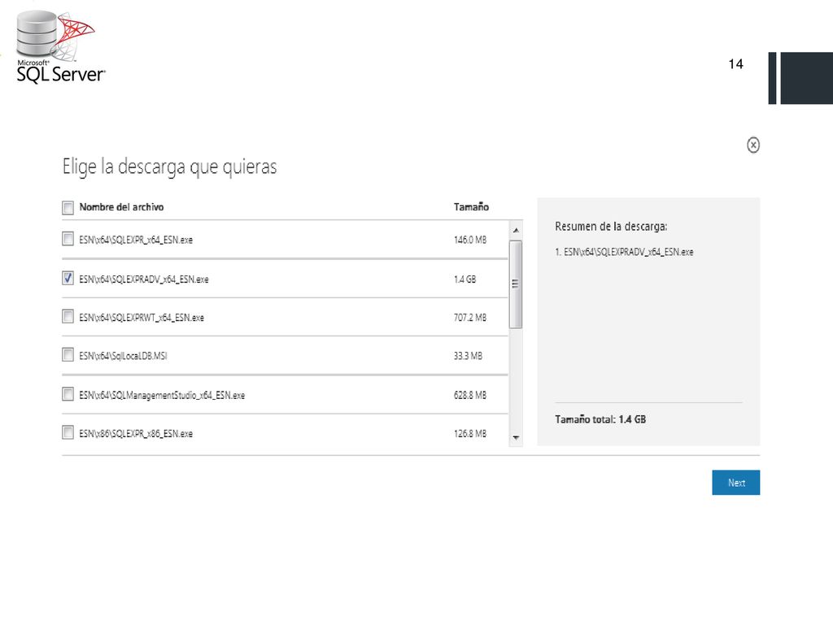Click the 146.0 MB size value
The height and width of the screenshot is (624, 833).
(470, 240)
